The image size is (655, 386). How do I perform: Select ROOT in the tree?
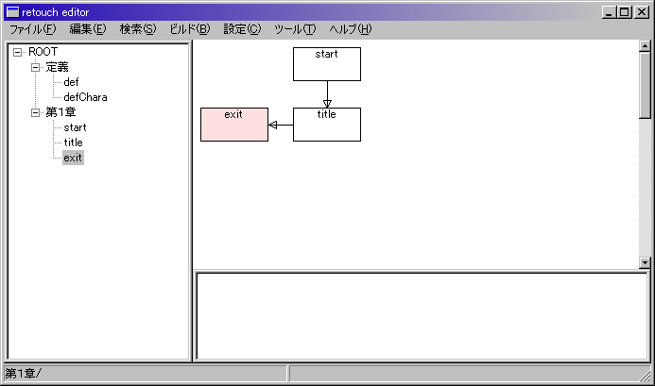click(43, 52)
